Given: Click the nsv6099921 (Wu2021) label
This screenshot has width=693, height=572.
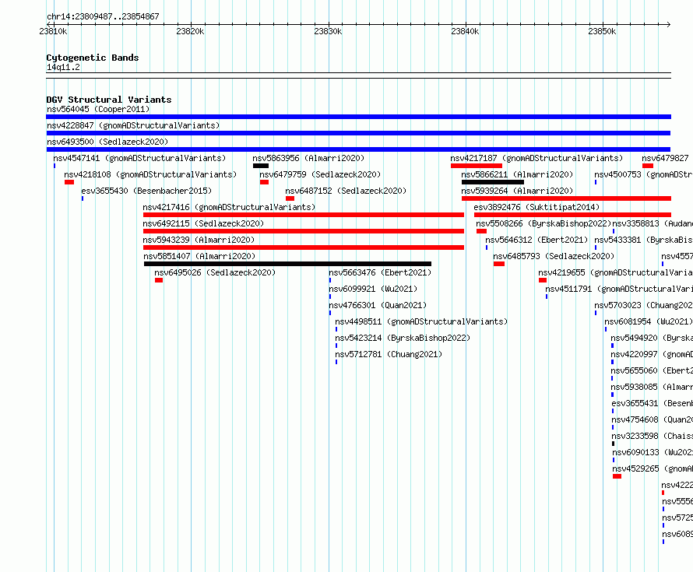Looking at the screenshot, I should coord(373,289).
